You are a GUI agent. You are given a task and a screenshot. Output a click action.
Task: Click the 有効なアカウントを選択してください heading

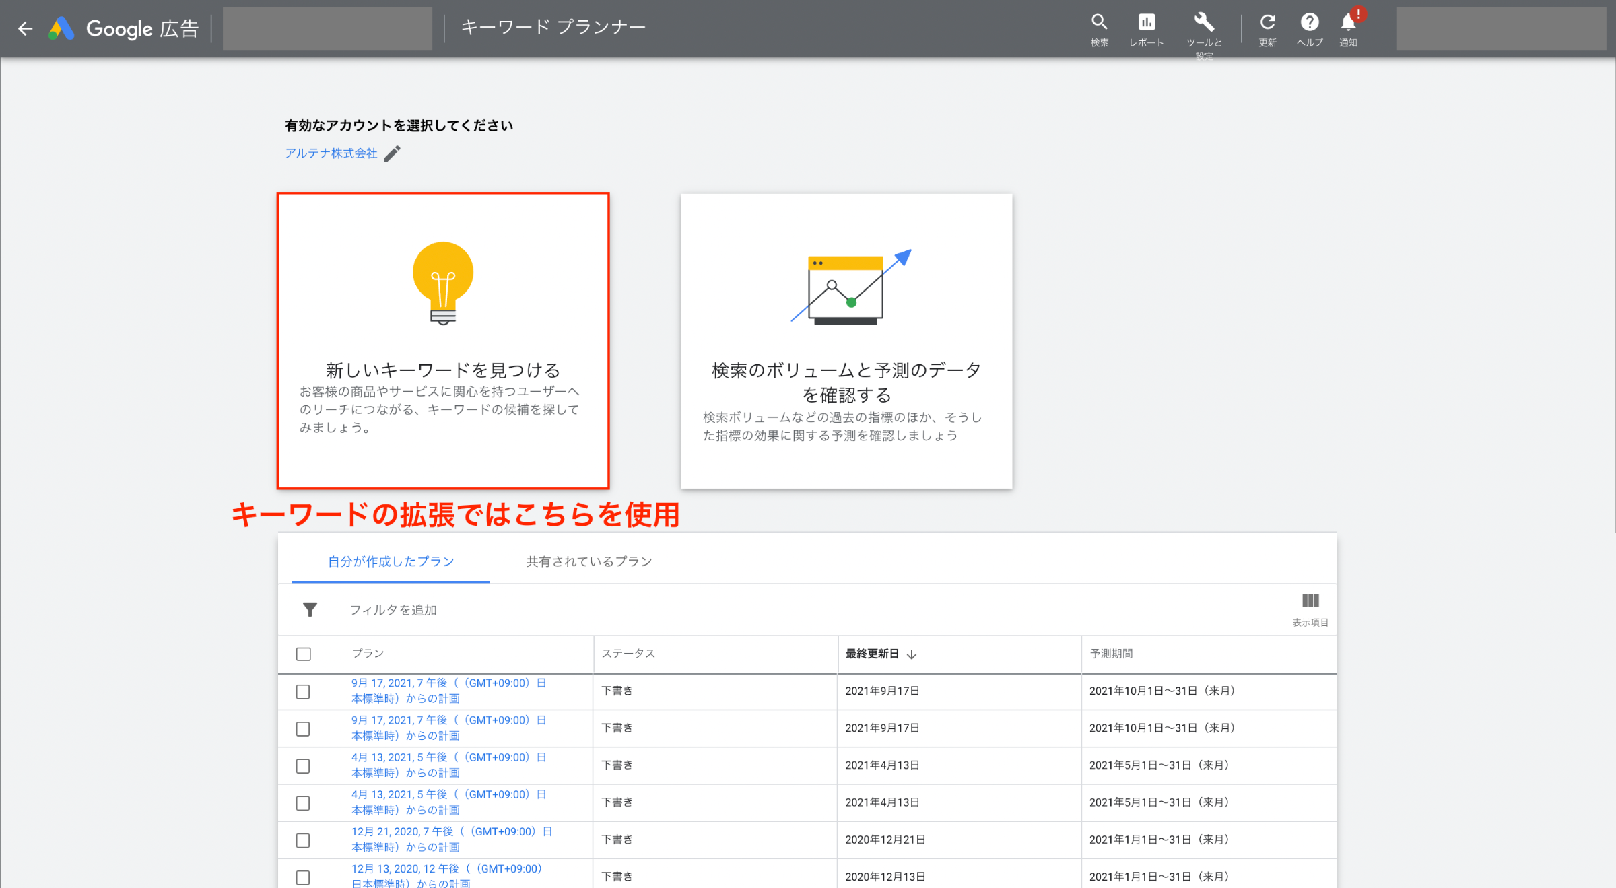[x=399, y=125]
